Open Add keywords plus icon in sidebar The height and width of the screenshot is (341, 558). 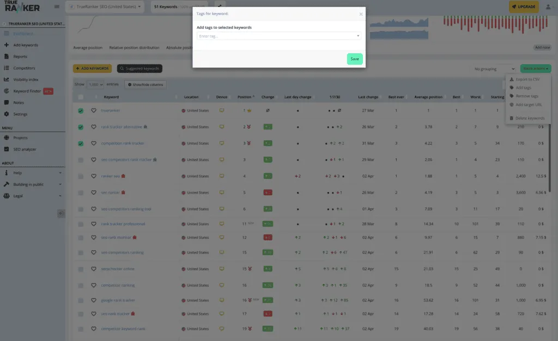7,45
